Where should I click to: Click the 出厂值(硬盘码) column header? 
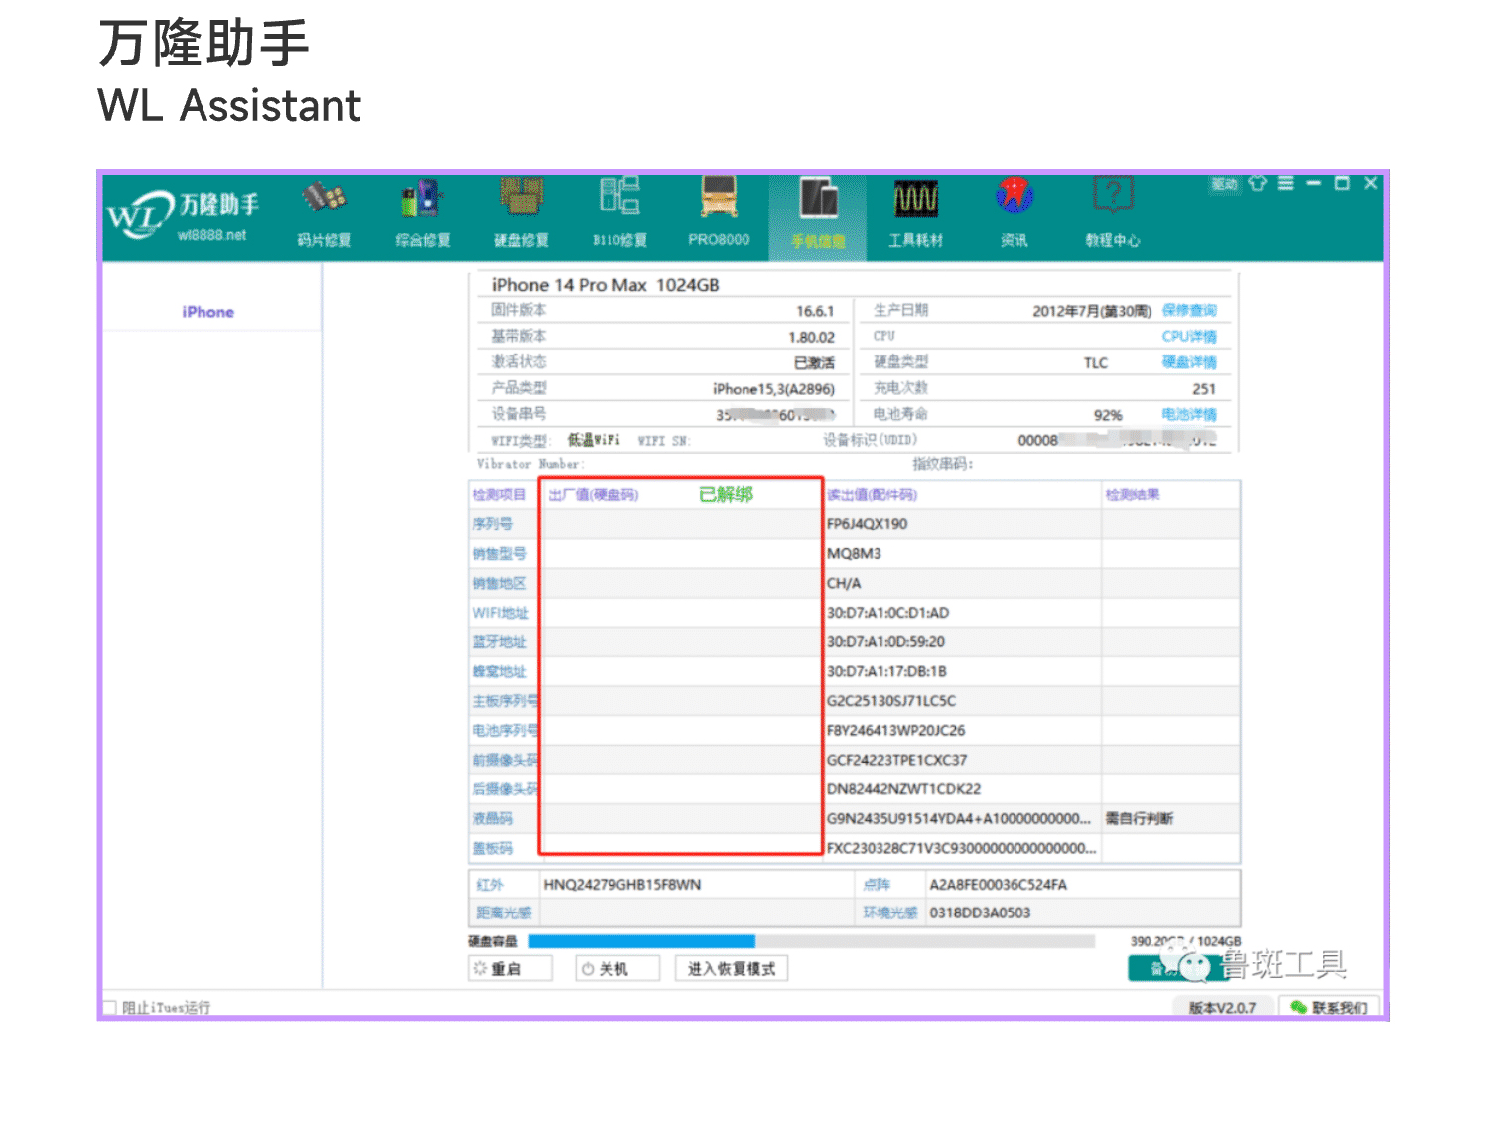pyautogui.click(x=594, y=494)
